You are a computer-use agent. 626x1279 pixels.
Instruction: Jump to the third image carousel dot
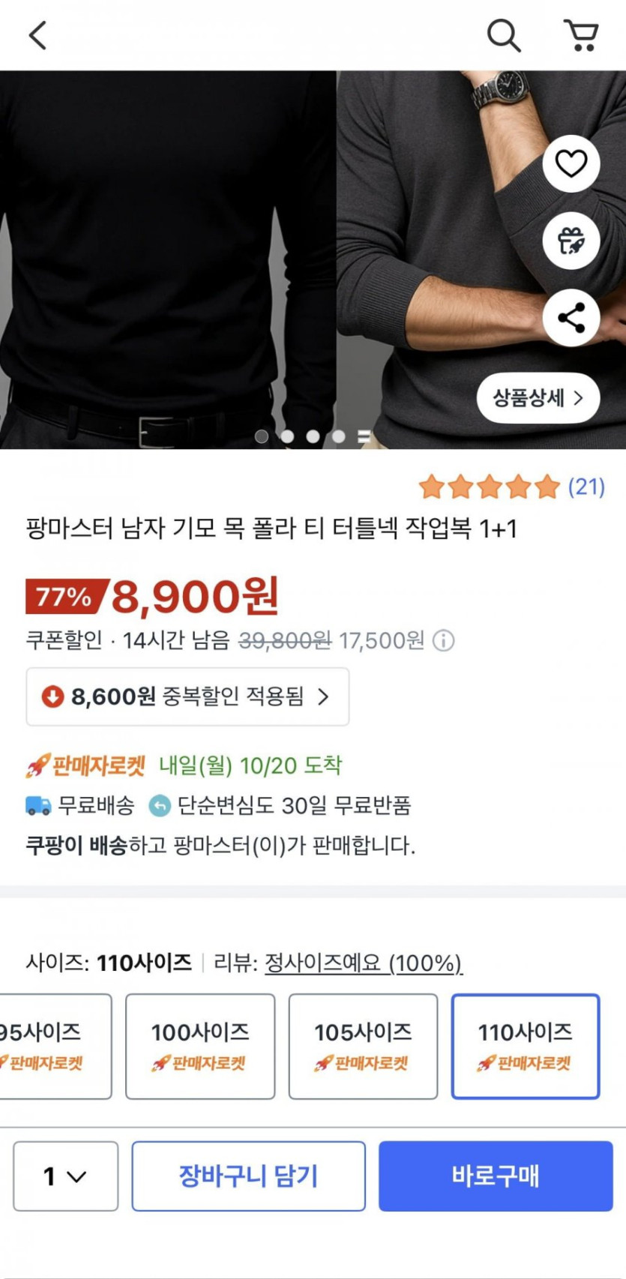coord(313,436)
